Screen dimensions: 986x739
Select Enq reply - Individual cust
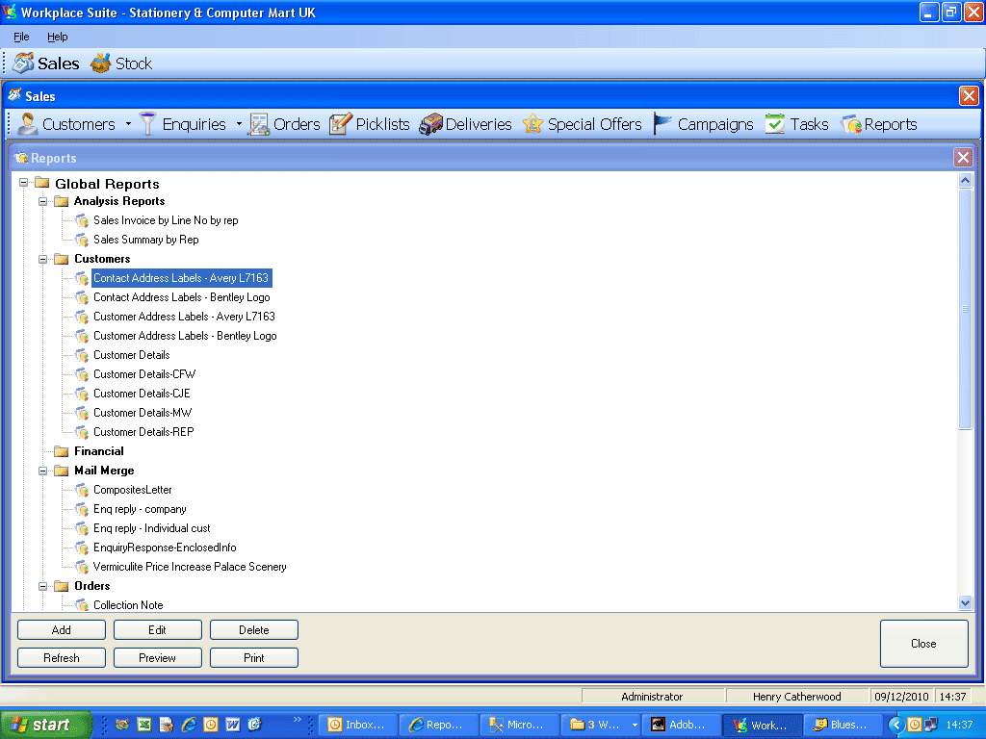[x=151, y=528]
